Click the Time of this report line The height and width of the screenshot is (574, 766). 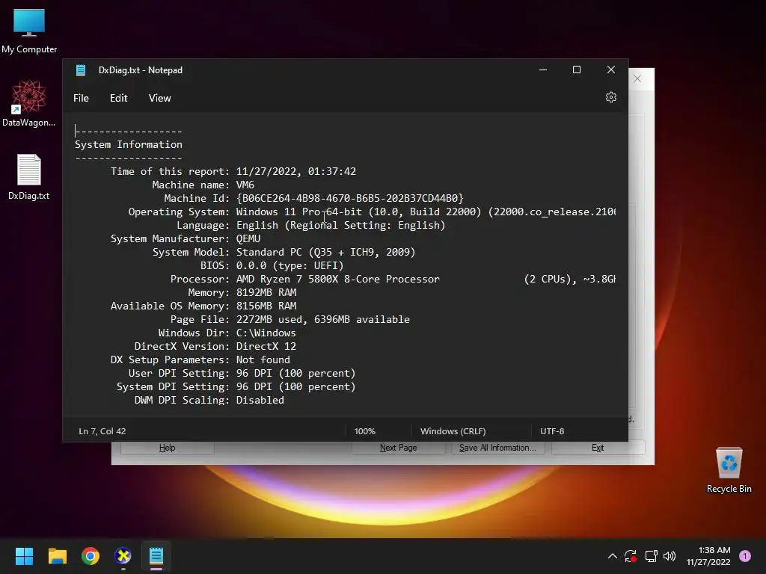(x=233, y=171)
